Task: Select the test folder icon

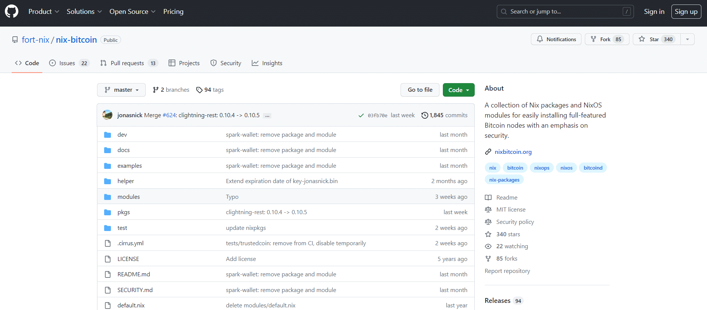Action: [108, 228]
